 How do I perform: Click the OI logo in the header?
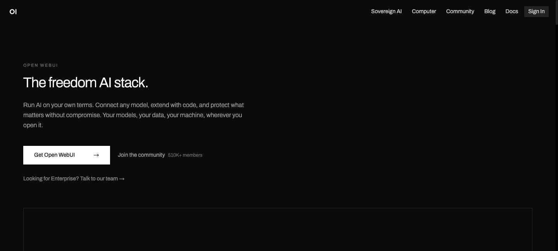13,12
